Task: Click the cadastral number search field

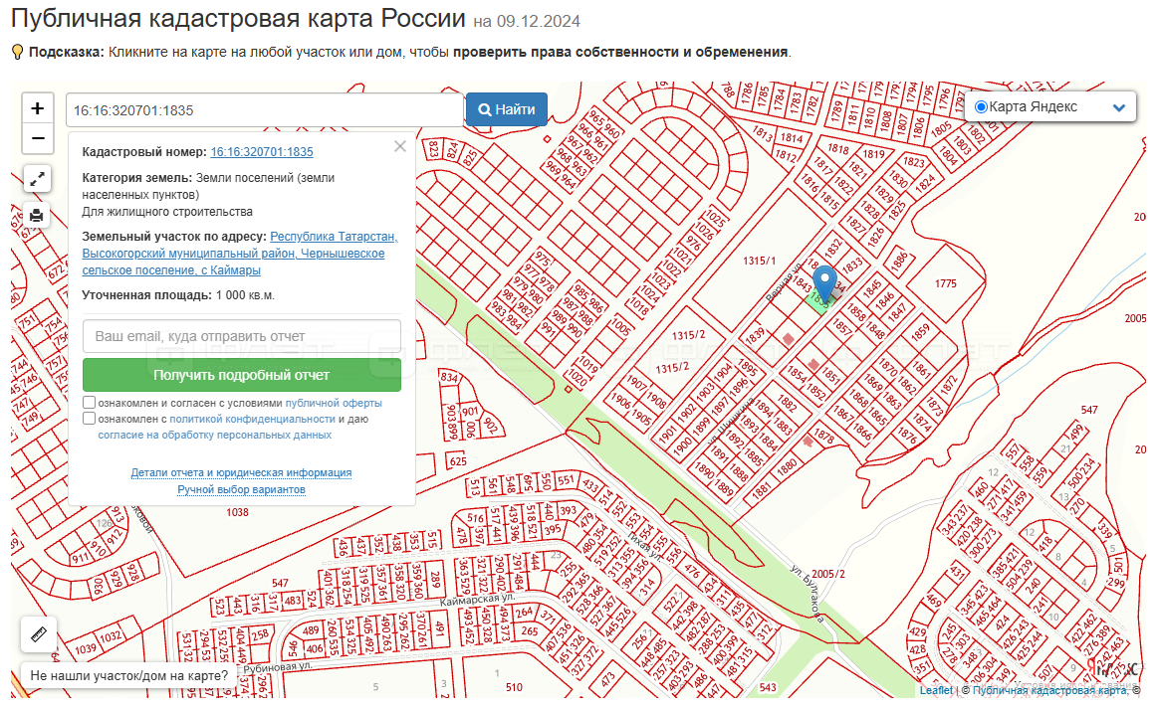Action: 264,109
